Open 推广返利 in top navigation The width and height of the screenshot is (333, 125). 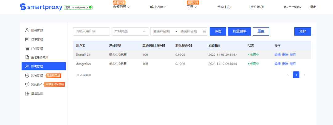(257, 7)
